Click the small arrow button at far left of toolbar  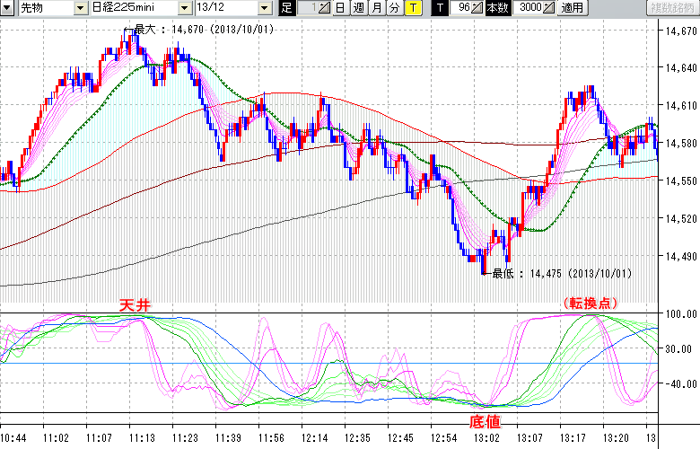8,8
